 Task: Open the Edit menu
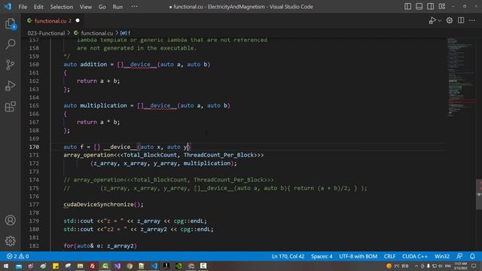[38, 7]
